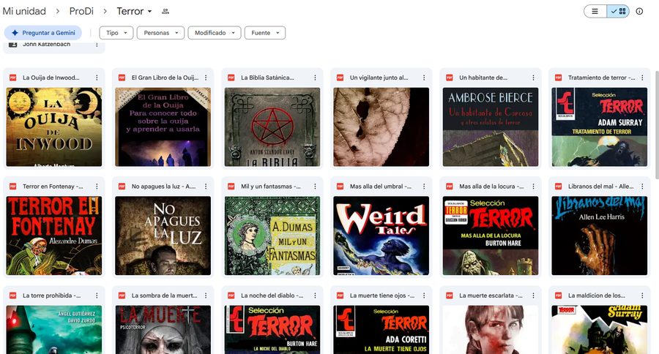This screenshot has width=659, height=354.
Task: Open Ambrose Bierce Un habitante de Carcosa cover
Action: point(491,127)
